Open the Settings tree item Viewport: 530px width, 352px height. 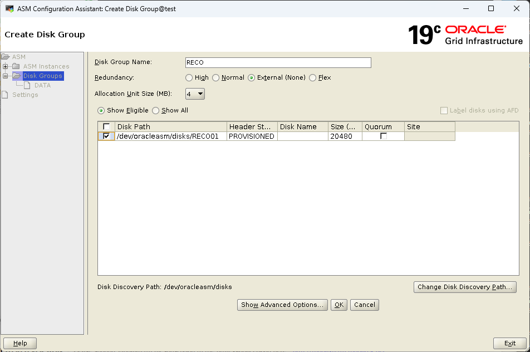click(x=26, y=95)
